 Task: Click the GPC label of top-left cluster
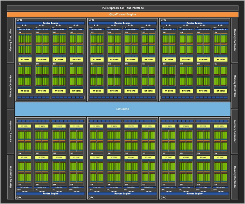(19, 20)
